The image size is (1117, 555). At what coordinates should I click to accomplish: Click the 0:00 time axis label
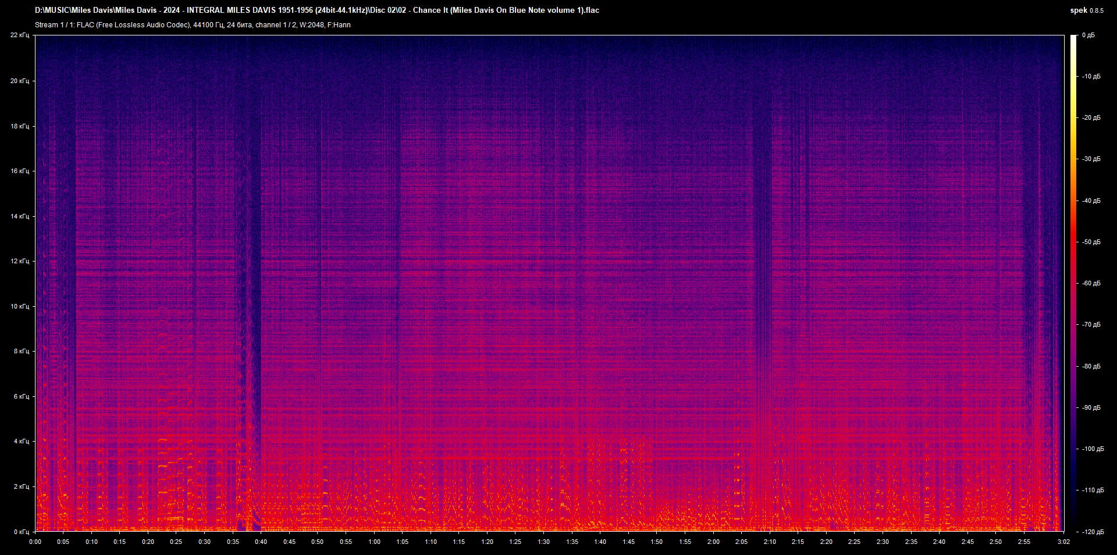pos(35,542)
